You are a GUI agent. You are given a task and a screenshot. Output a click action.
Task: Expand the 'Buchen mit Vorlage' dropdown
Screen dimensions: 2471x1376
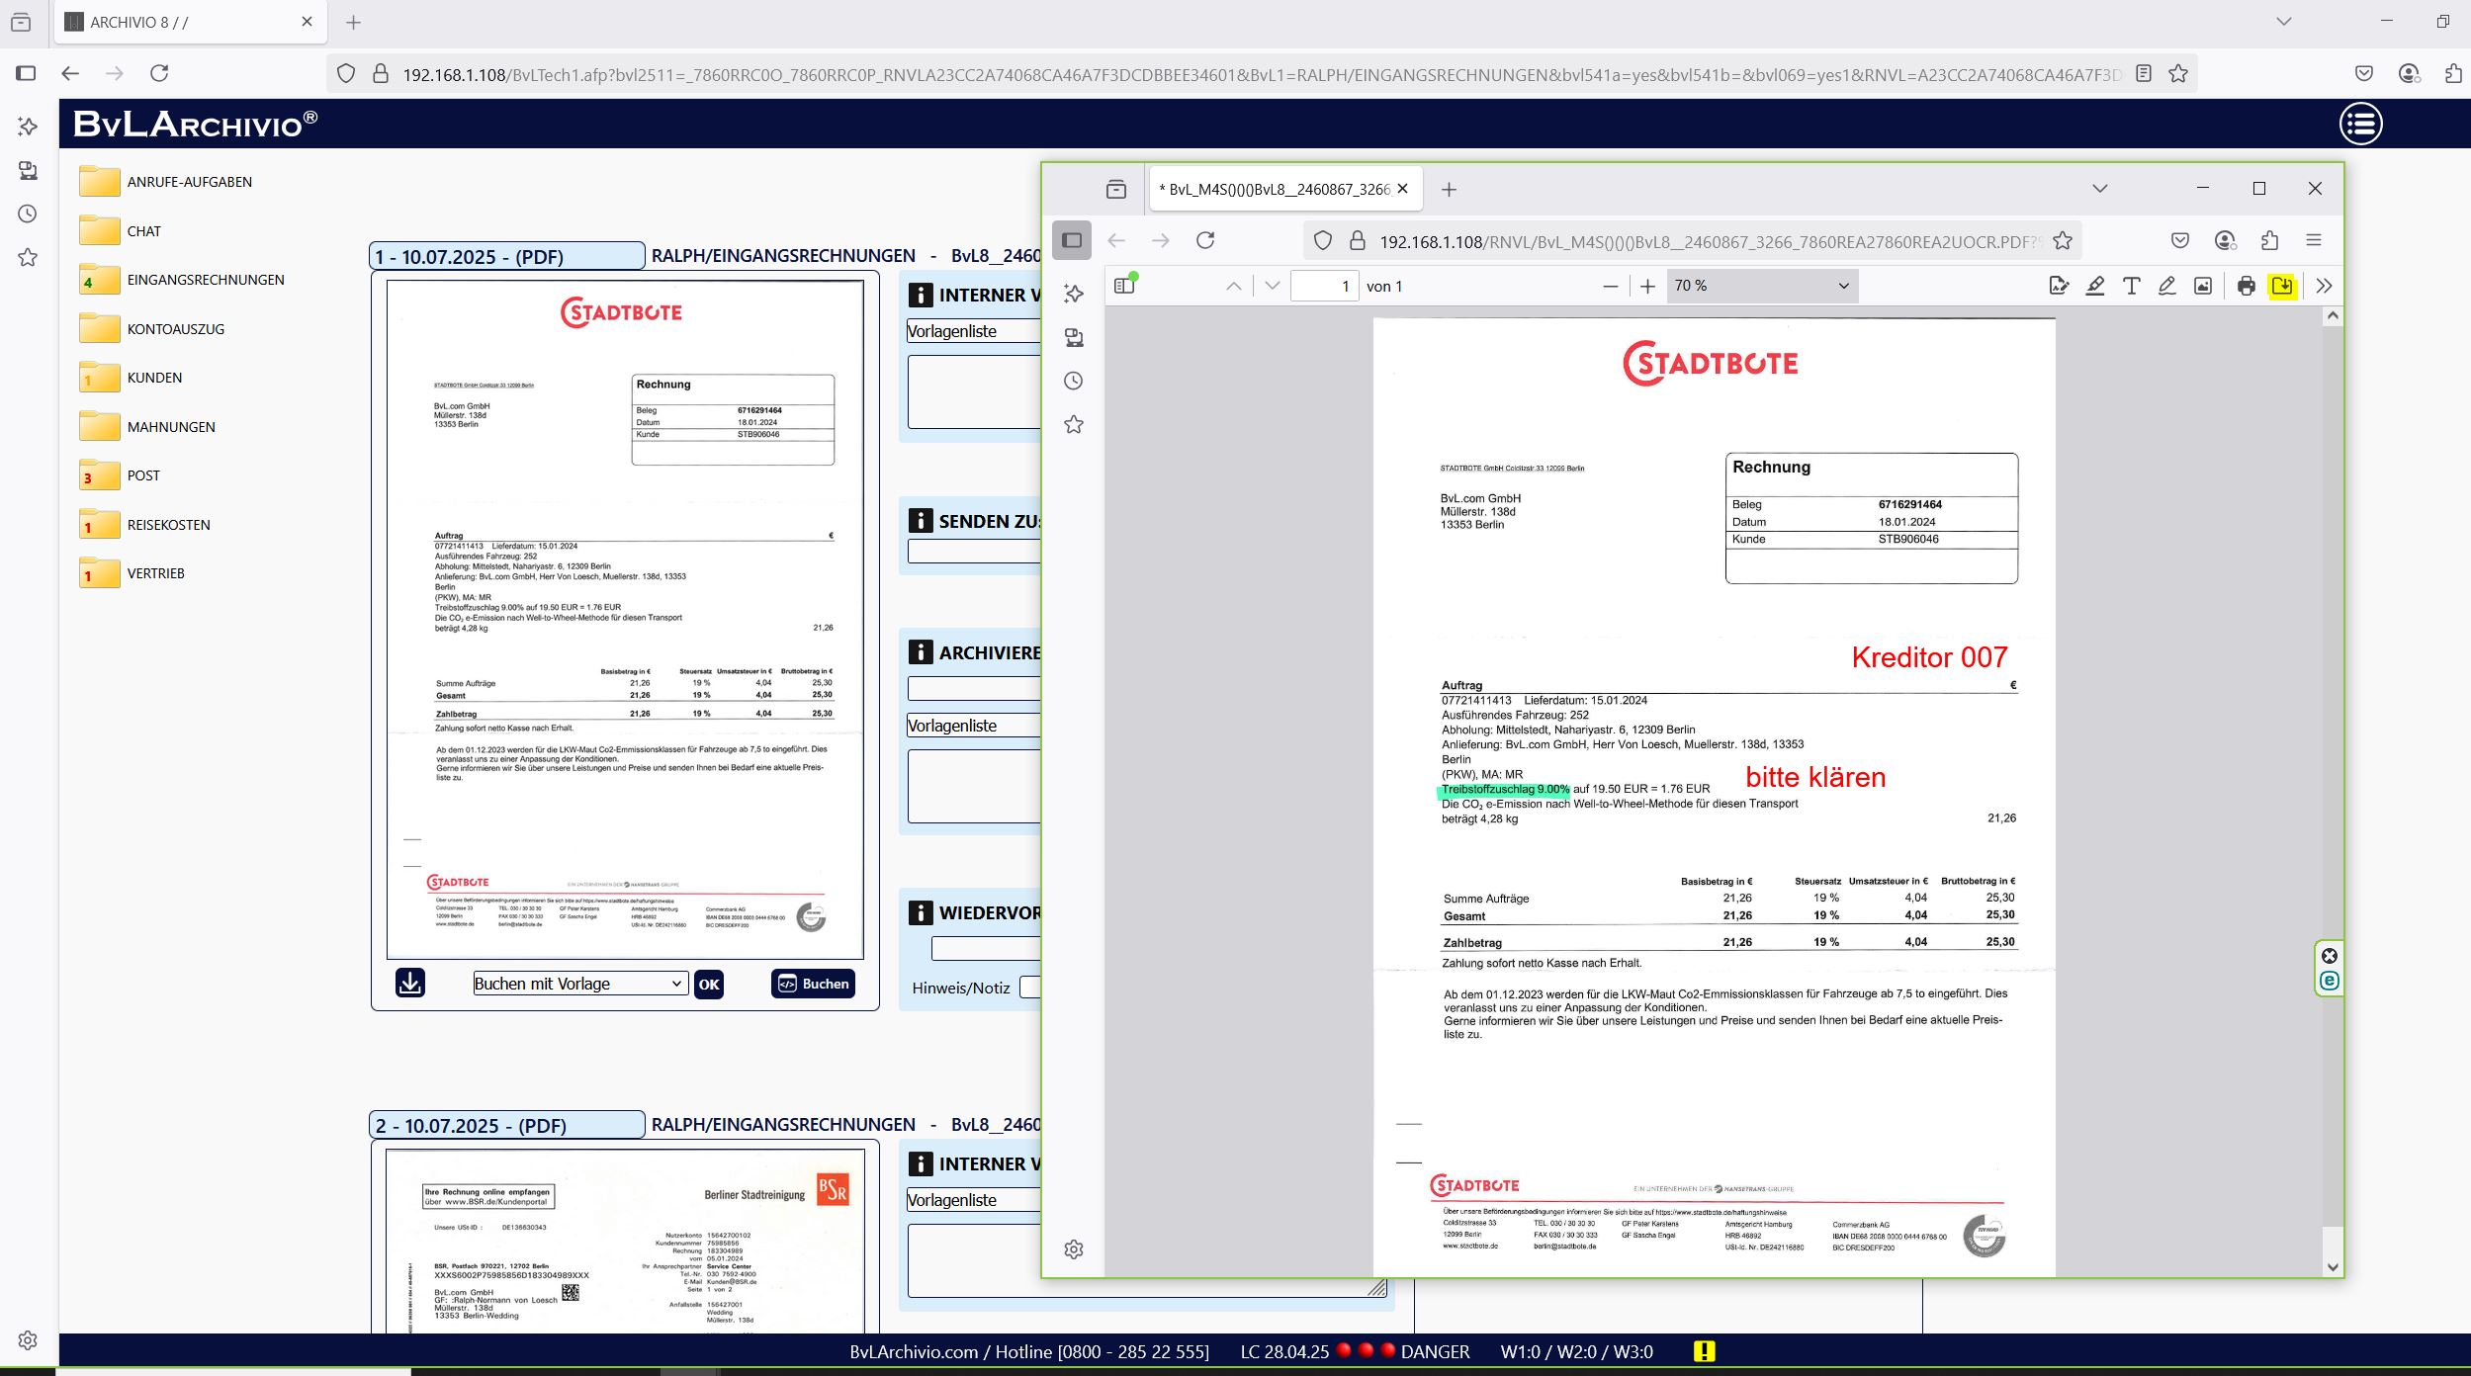(580, 984)
